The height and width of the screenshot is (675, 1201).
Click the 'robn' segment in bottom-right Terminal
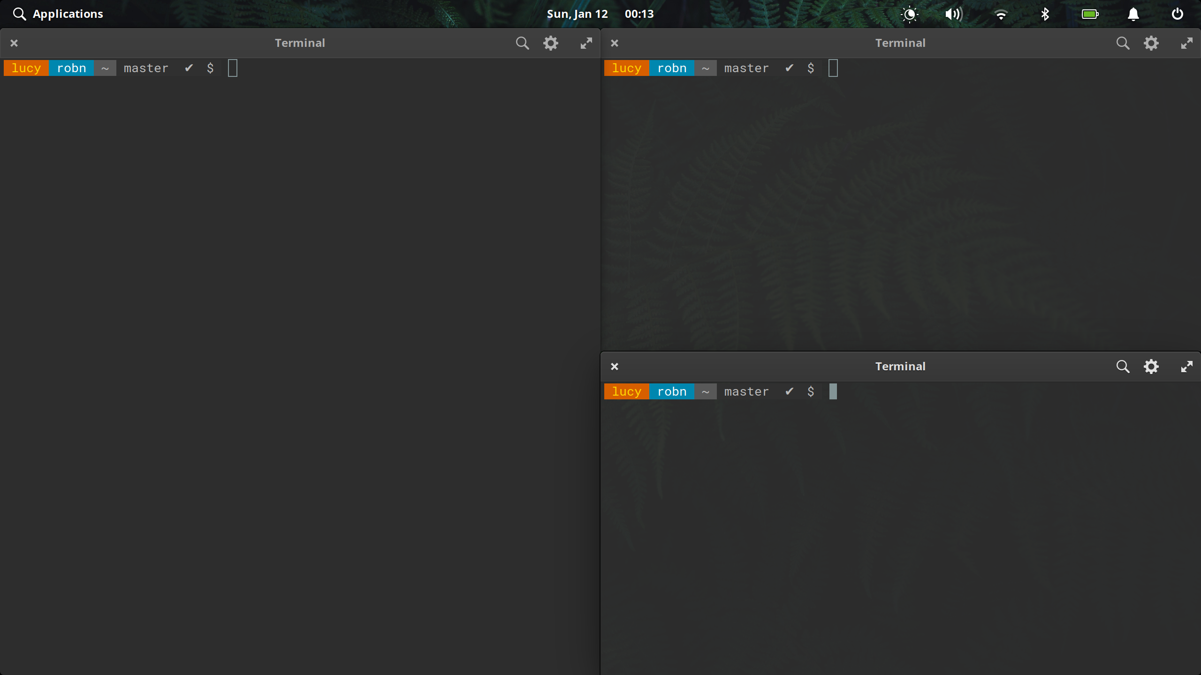tap(672, 391)
